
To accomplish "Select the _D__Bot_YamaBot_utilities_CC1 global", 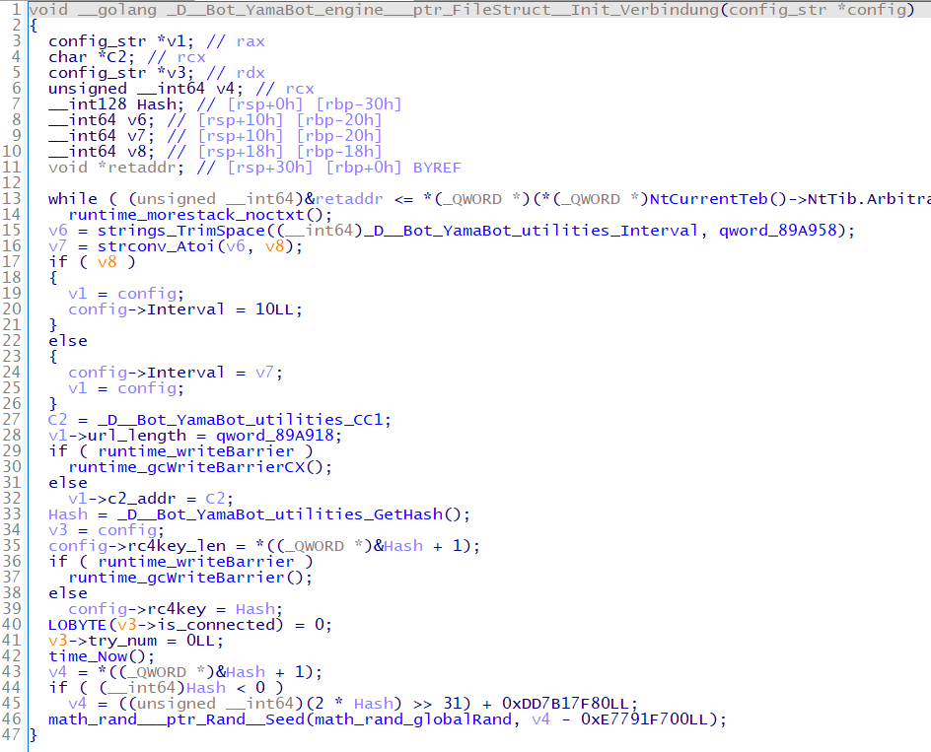I will click(241, 420).
